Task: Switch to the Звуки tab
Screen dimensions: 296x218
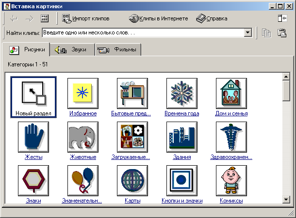Action: 72,50
